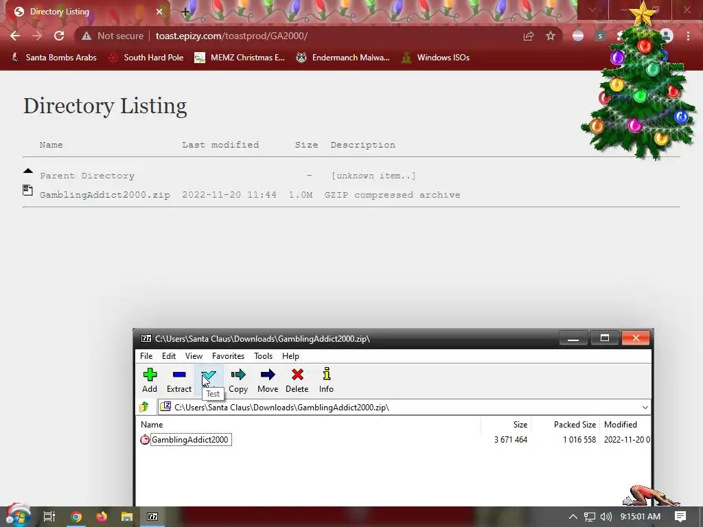Sort 7-Zip list by Packed Size column
Screen dimensions: 703x527
(564, 424)
